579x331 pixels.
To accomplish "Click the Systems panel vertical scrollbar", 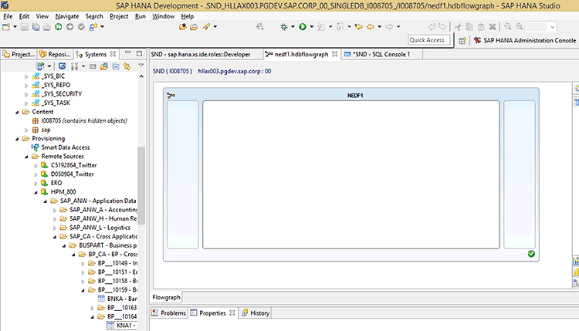I will (141, 186).
